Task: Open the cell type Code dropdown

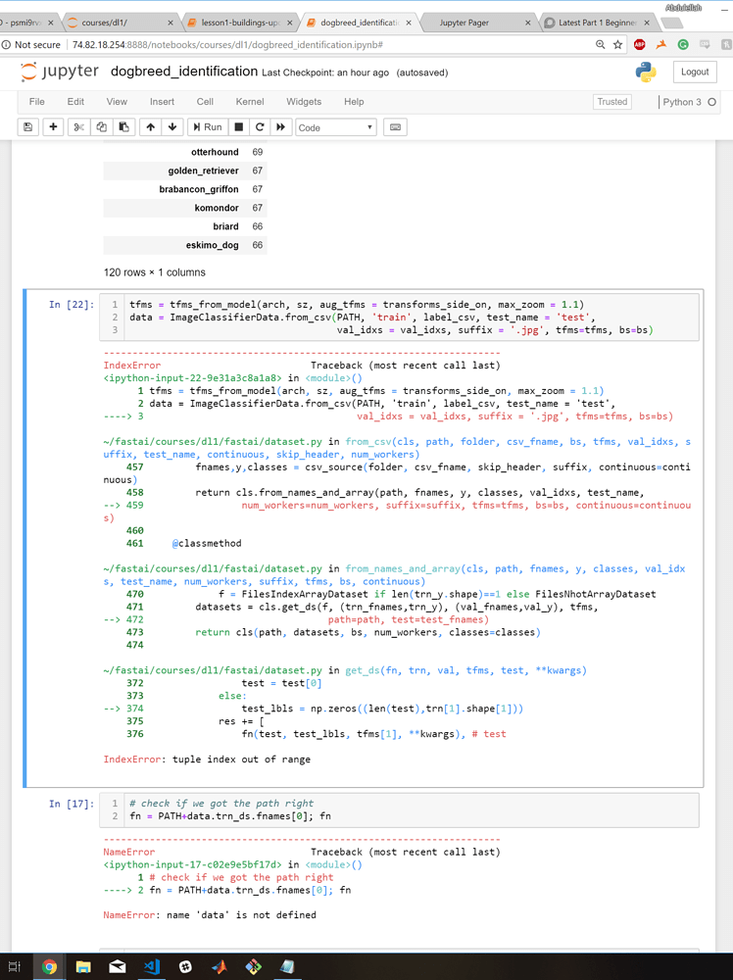Action: [335, 127]
